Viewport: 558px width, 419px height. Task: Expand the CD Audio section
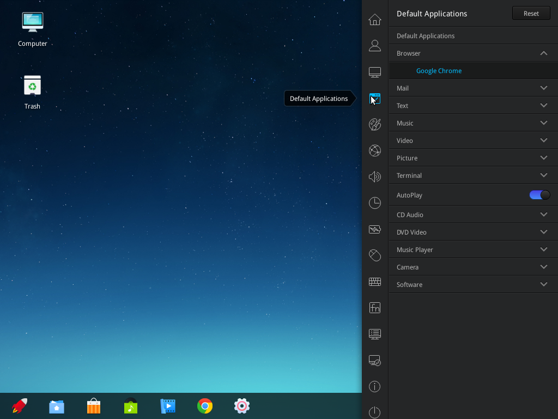click(473, 214)
